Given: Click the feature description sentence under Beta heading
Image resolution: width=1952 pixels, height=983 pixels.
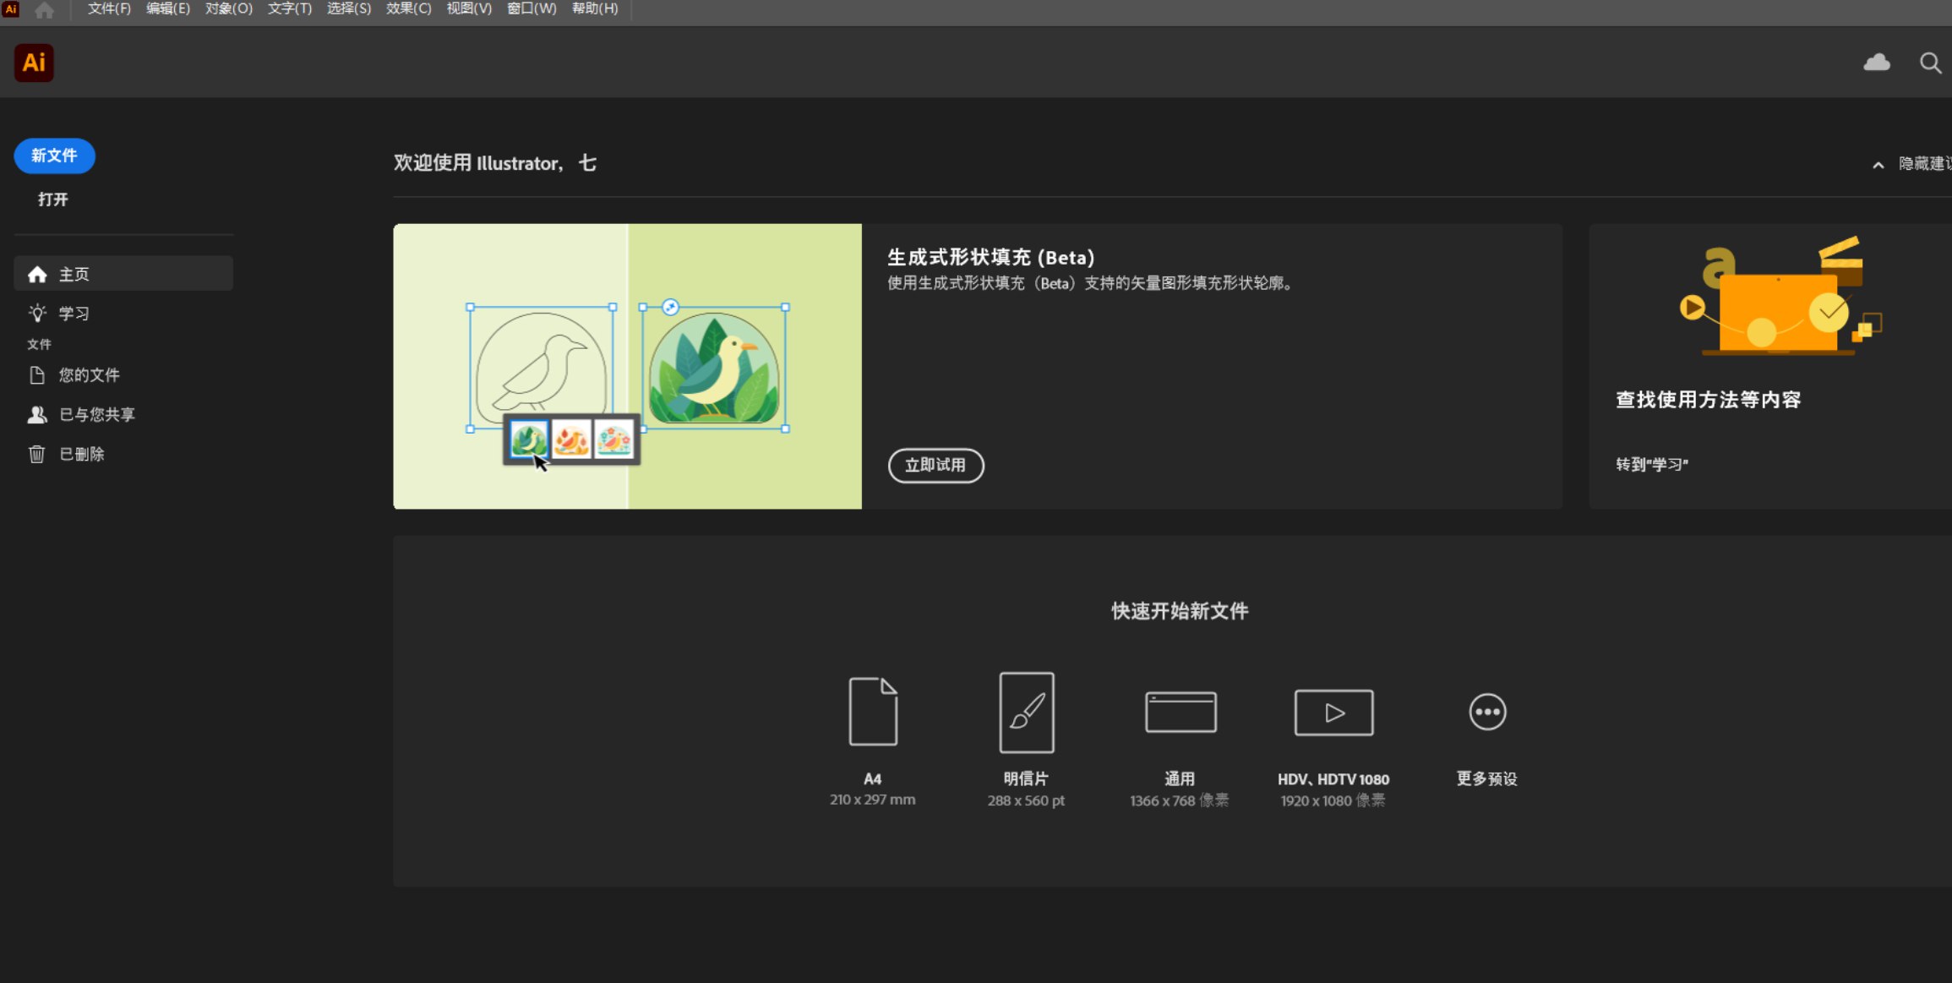Looking at the screenshot, I should click(x=1093, y=283).
